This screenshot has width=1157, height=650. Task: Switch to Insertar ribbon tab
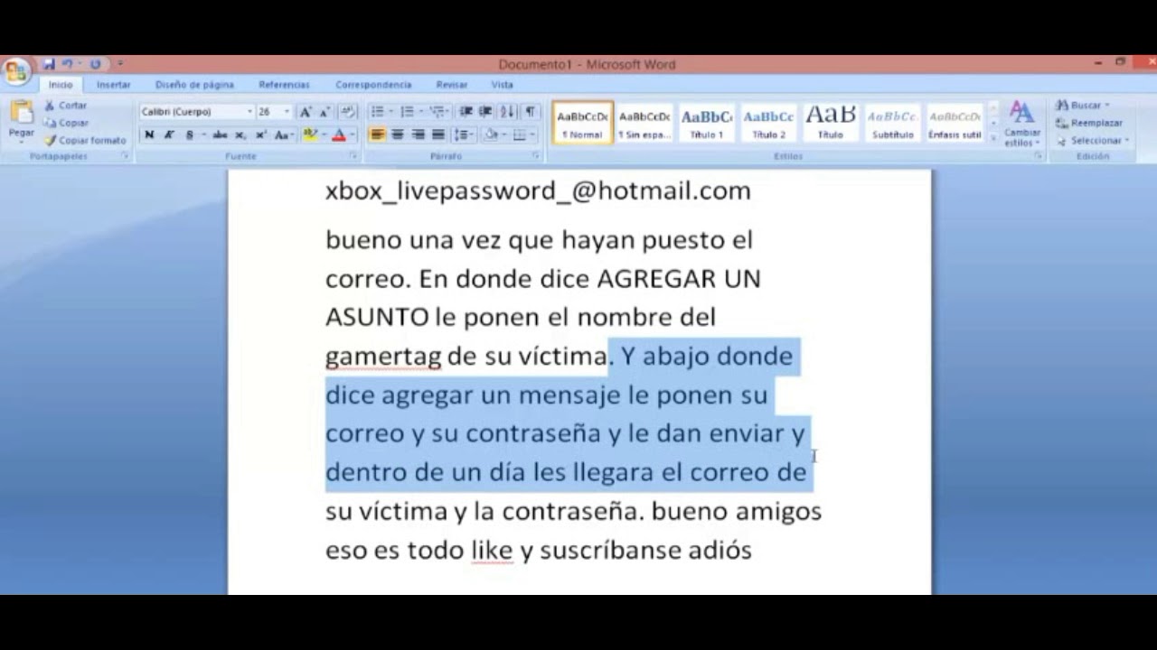pos(114,85)
